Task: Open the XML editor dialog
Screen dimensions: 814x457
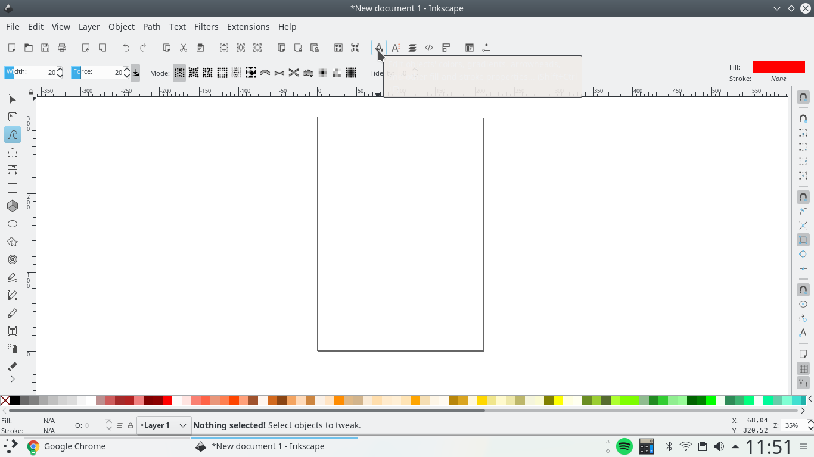Action: coord(429,48)
